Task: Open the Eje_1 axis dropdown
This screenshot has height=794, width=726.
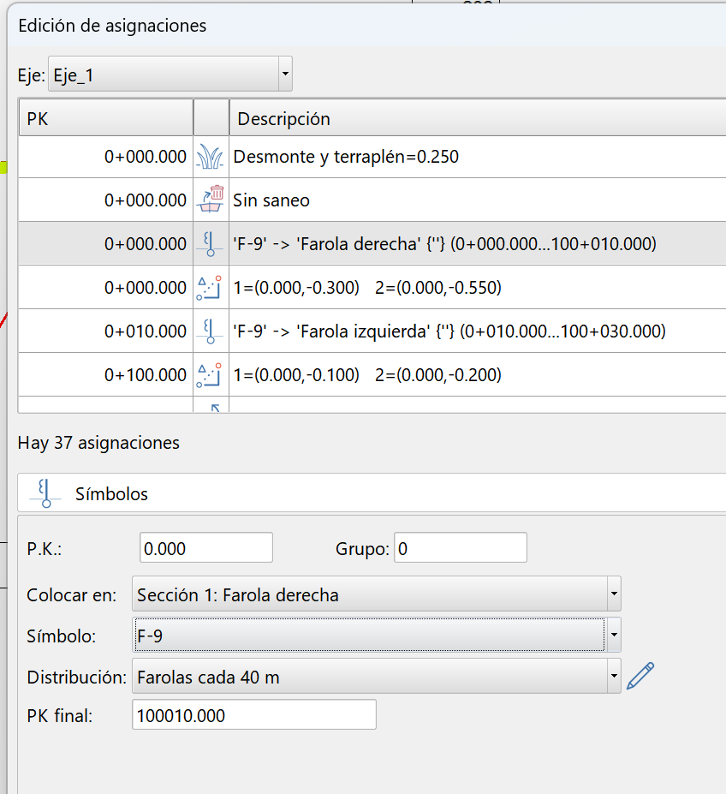Action: point(284,74)
